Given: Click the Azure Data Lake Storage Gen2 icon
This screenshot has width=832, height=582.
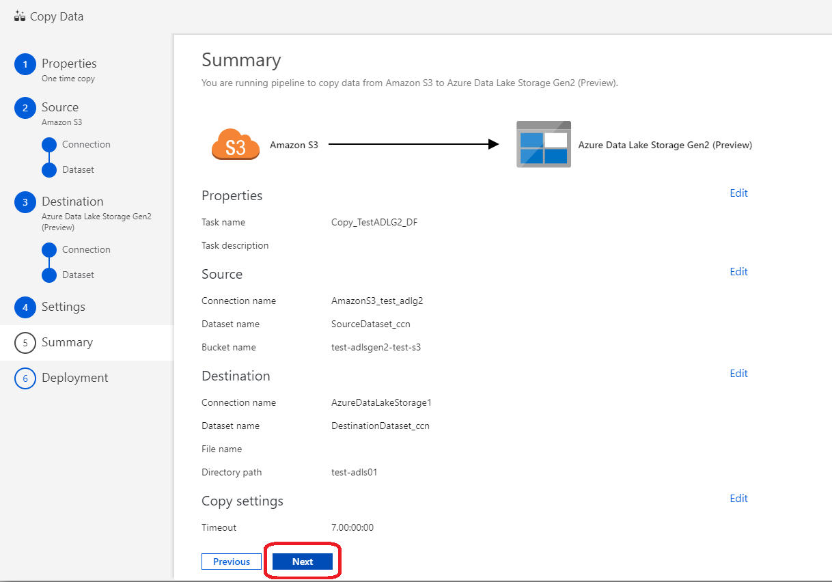Looking at the screenshot, I should (543, 144).
